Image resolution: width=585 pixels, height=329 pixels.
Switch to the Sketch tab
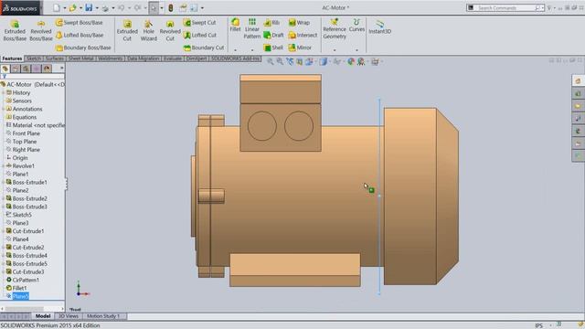tap(34, 58)
